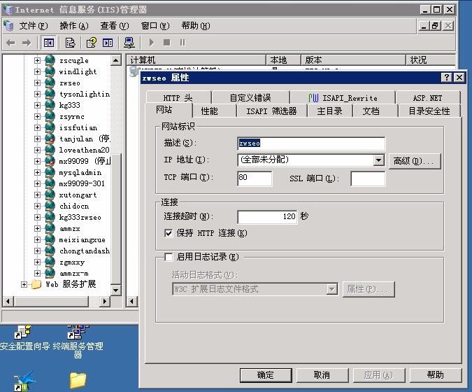This screenshot has height=392, width=472.
Task: Select the loveathena20 tree item
Action: pos(84,150)
